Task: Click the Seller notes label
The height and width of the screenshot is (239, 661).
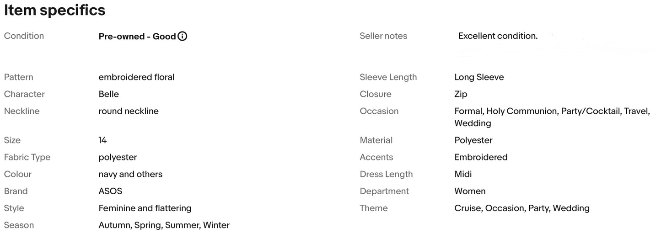Action: [x=383, y=36]
